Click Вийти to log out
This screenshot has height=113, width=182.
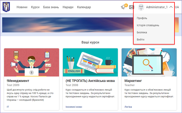click(x=140, y=40)
